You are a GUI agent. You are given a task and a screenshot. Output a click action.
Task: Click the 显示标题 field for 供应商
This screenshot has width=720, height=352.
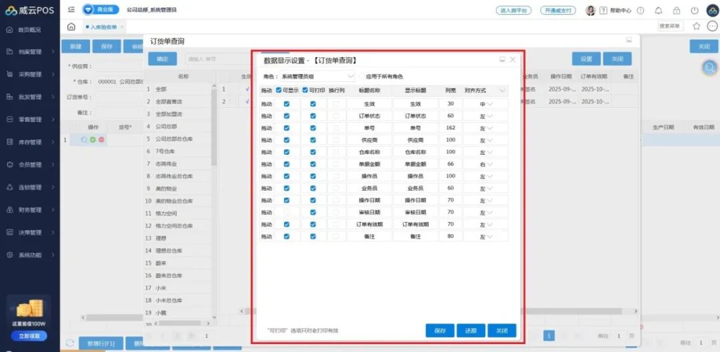click(415, 140)
